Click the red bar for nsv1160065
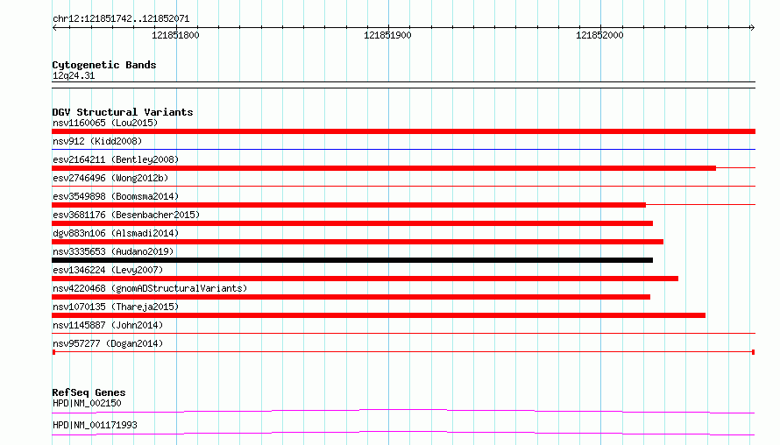 click(x=403, y=131)
